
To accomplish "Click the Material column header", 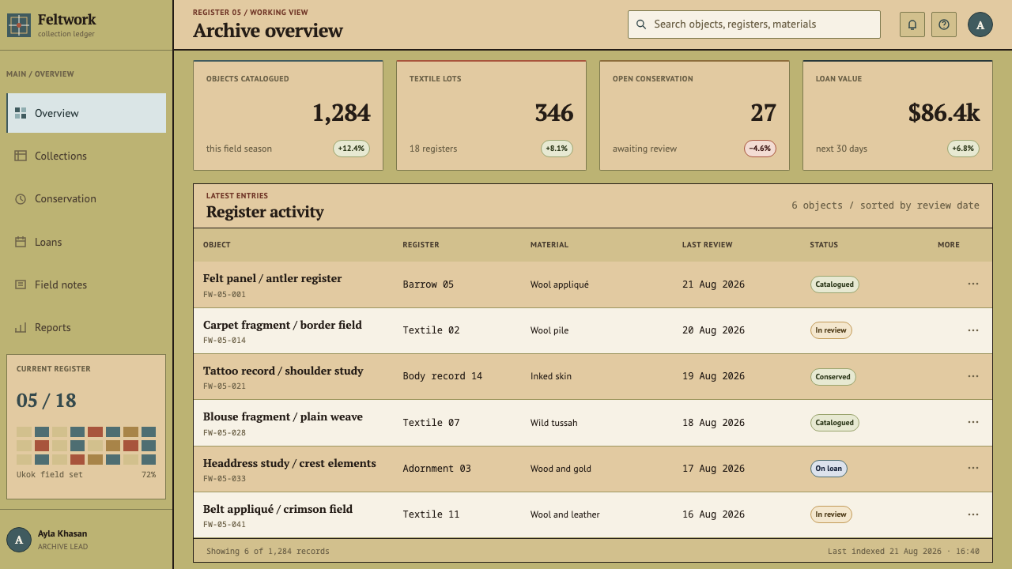I will 549,245.
